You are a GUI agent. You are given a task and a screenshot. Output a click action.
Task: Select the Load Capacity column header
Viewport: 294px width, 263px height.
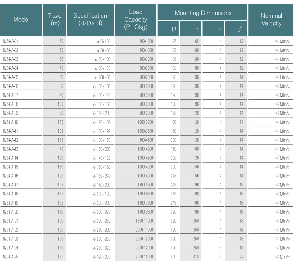(136, 20)
